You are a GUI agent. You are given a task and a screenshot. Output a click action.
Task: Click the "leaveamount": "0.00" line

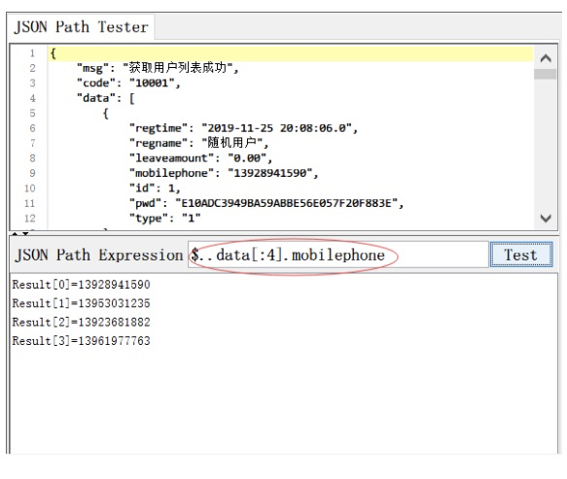[200, 158]
